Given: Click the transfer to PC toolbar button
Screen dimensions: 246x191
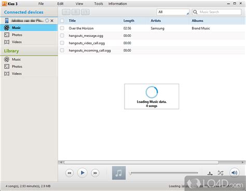Looking at the screenshot, I should click(x=85, y=12).
